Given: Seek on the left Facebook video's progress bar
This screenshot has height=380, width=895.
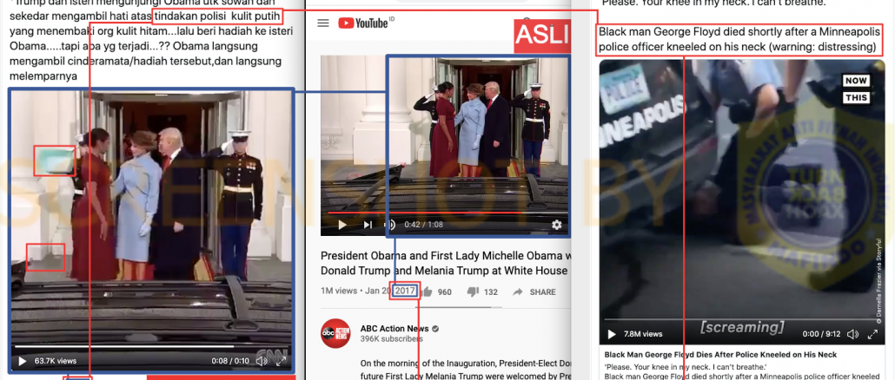Looking at the screenshot, I should point(151,346).
